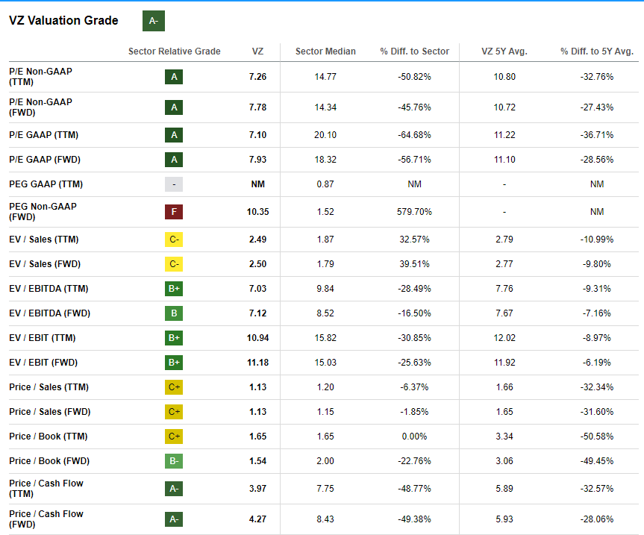Select the Sector Median column header

coord(325,51)
